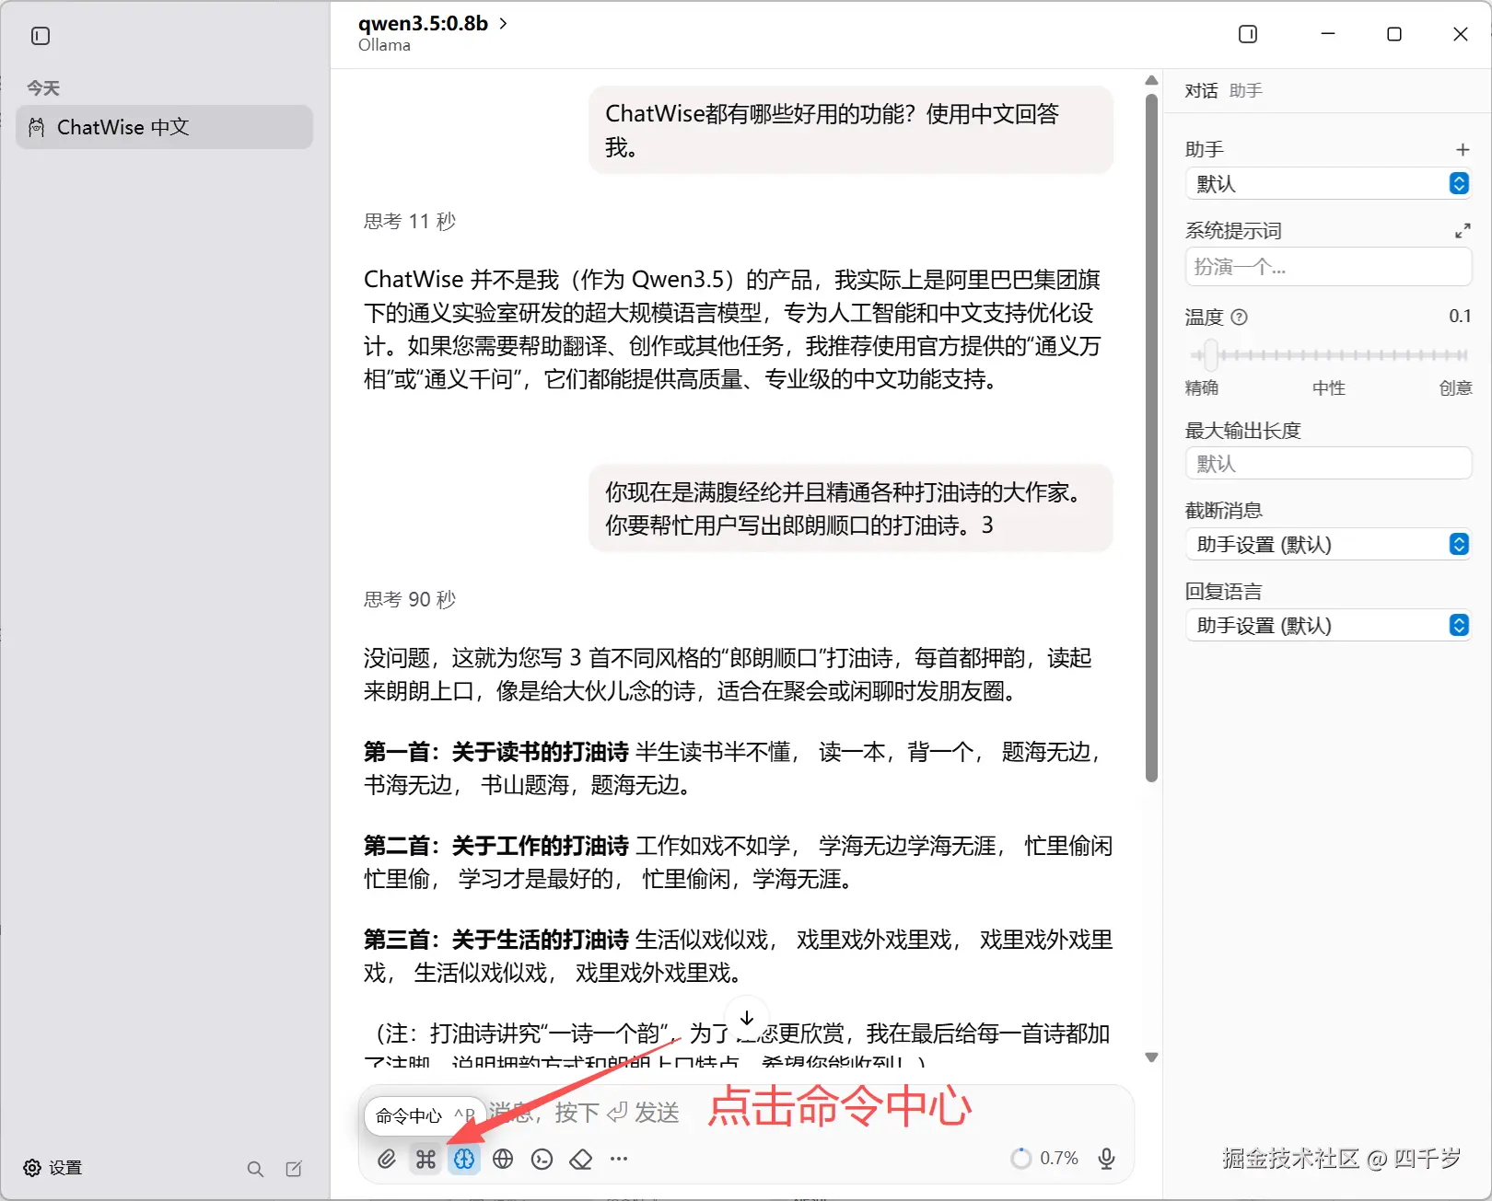Click the microphone icon for voice input
This screenshot has height=1201, width=1492.
point(1105,1158)
